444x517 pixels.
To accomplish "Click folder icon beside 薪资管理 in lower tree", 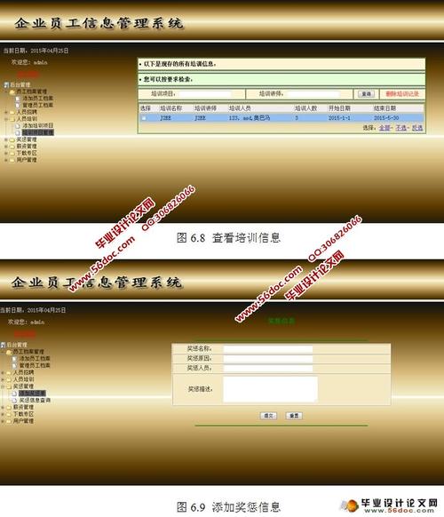I will click(x=9, y=407).
